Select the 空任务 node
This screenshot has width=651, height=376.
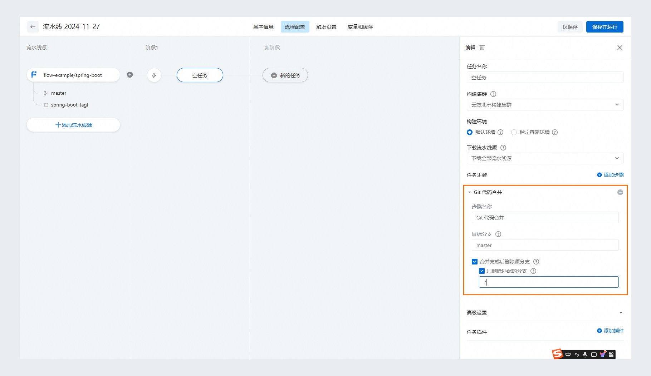point(200,75)
